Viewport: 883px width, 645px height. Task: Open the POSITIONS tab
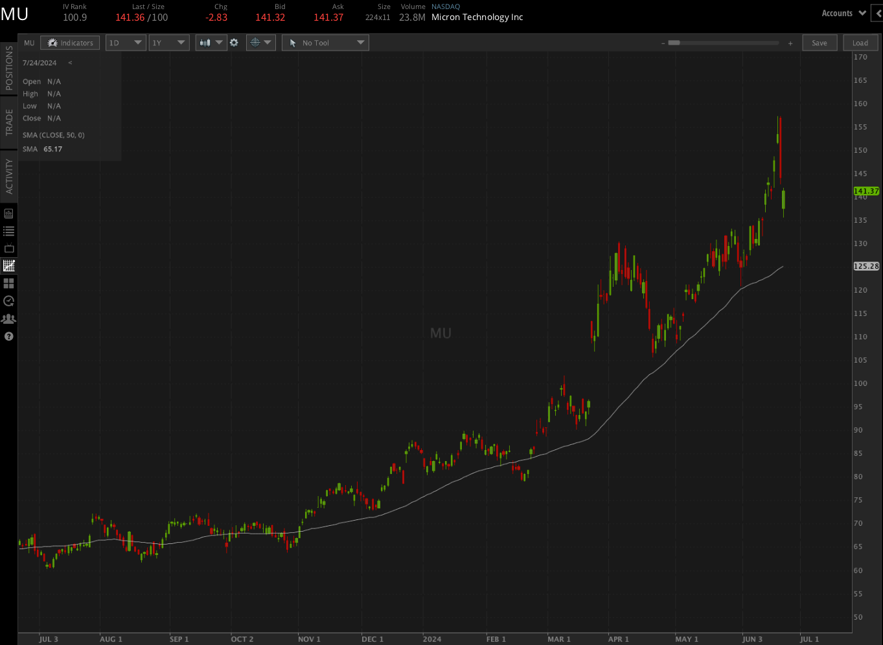(x=8, y=71)
